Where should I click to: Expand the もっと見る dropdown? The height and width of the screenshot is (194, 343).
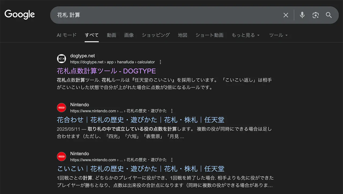[245, 35]
